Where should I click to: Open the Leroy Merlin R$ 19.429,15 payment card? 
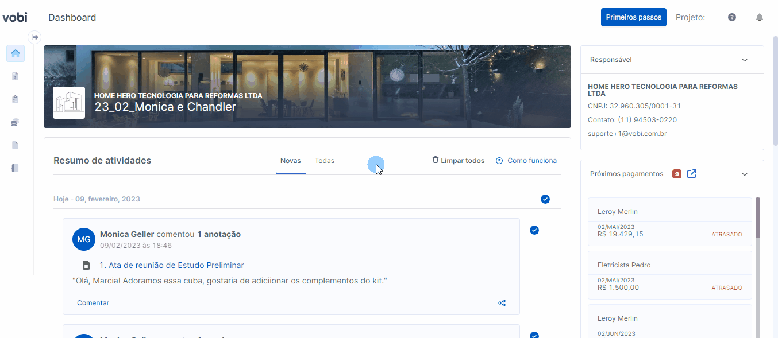tap(670, 222)
